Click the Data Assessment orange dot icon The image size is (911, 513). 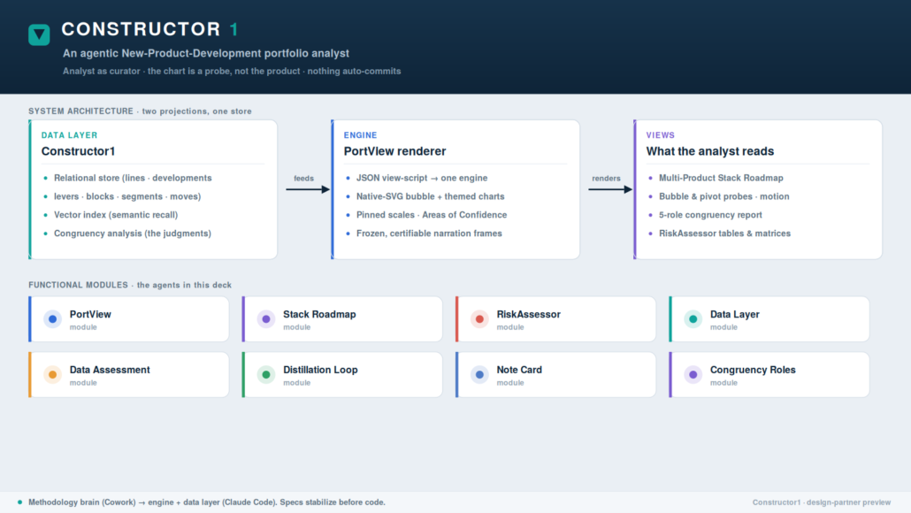pyautogui.click(x=52, y=375)
